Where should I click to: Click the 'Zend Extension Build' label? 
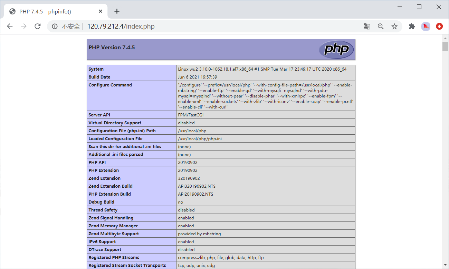tap(111, 186)
